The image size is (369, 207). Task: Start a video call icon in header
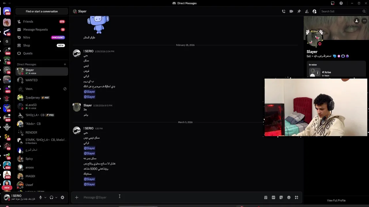coord(291,11)
